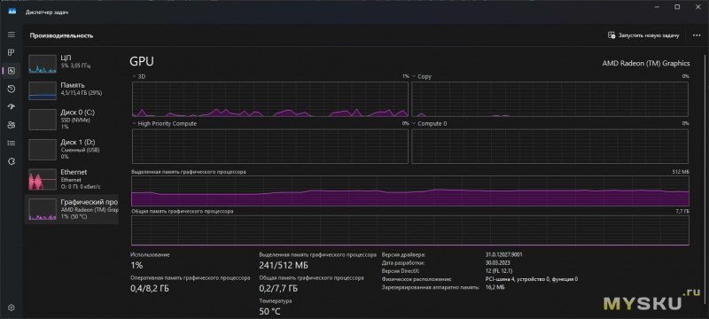Click the 0,4/8,2 ГБ GPU memory value
The height and width of the screenshot is (319, 709).
(149, 288)
